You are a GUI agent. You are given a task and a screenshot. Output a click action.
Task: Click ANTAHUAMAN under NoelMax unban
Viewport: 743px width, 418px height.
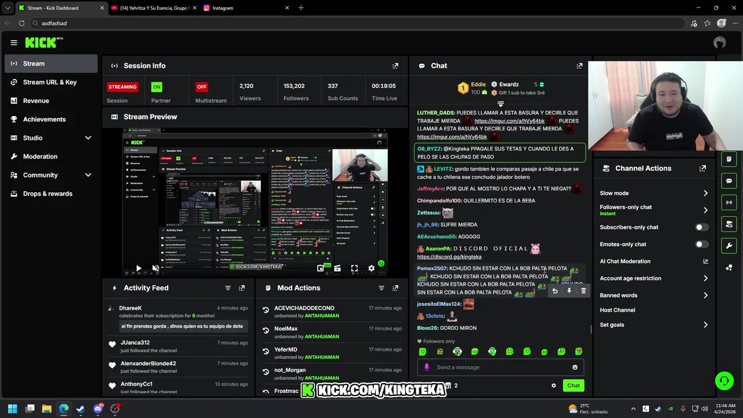click(322, 337)
